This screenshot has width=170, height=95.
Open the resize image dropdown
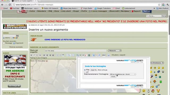click(122, 74)
